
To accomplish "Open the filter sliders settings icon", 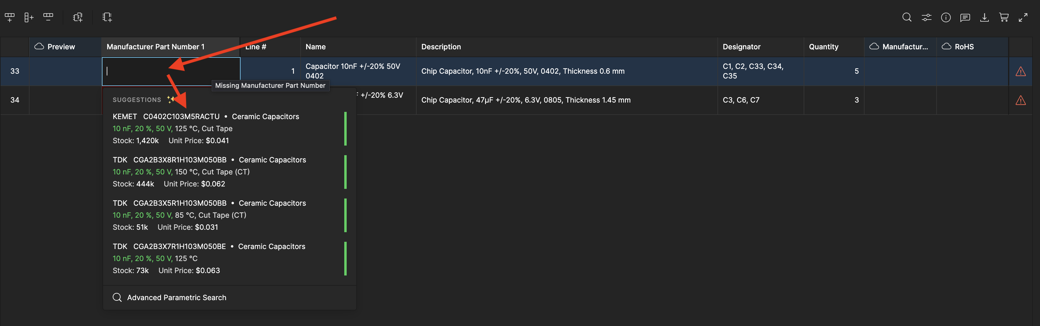I will [x=926, y=17].
